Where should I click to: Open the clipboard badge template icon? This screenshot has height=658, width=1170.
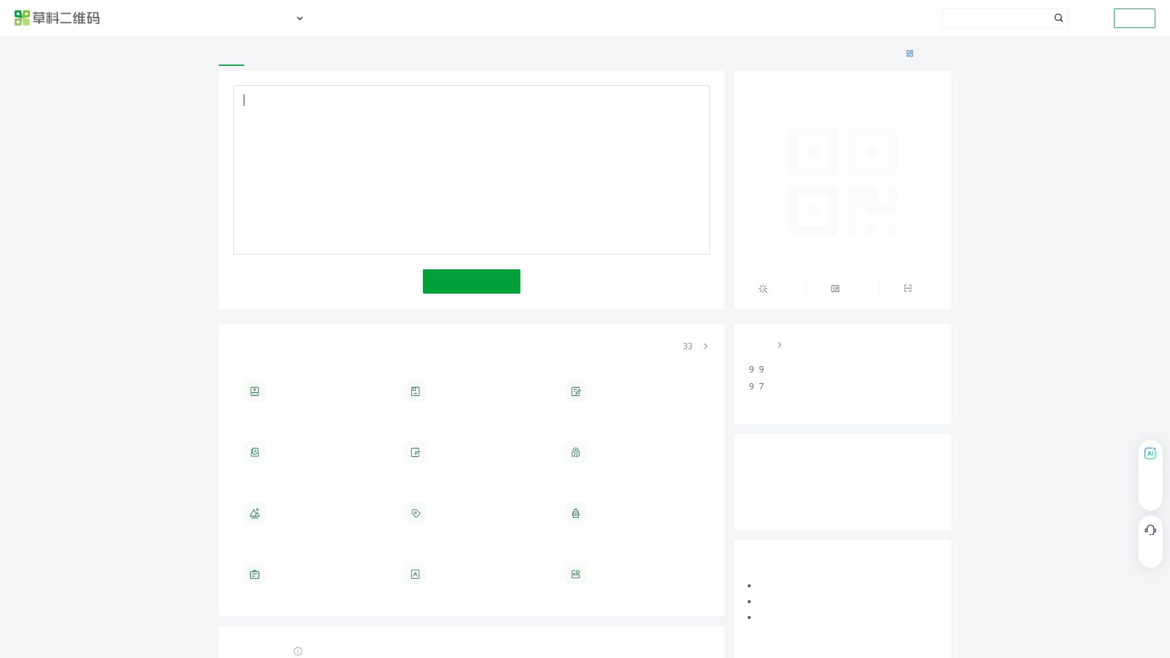pos(255,574)
